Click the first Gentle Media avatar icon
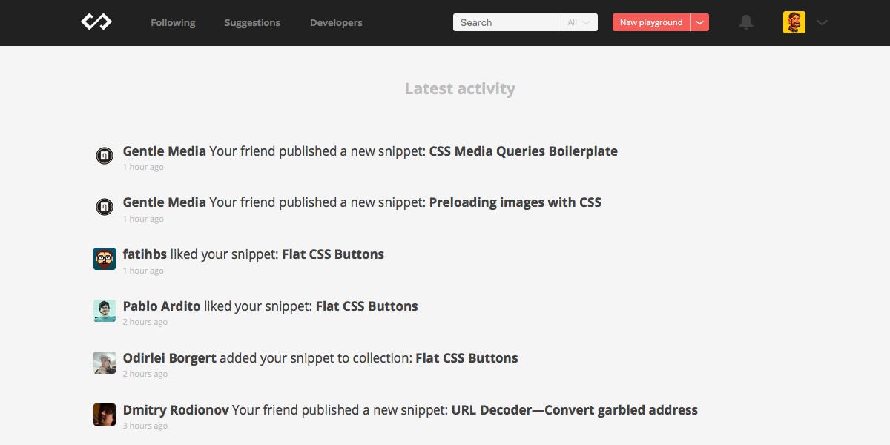The height and width of the screenshot is (445, 890). point(105,156)
